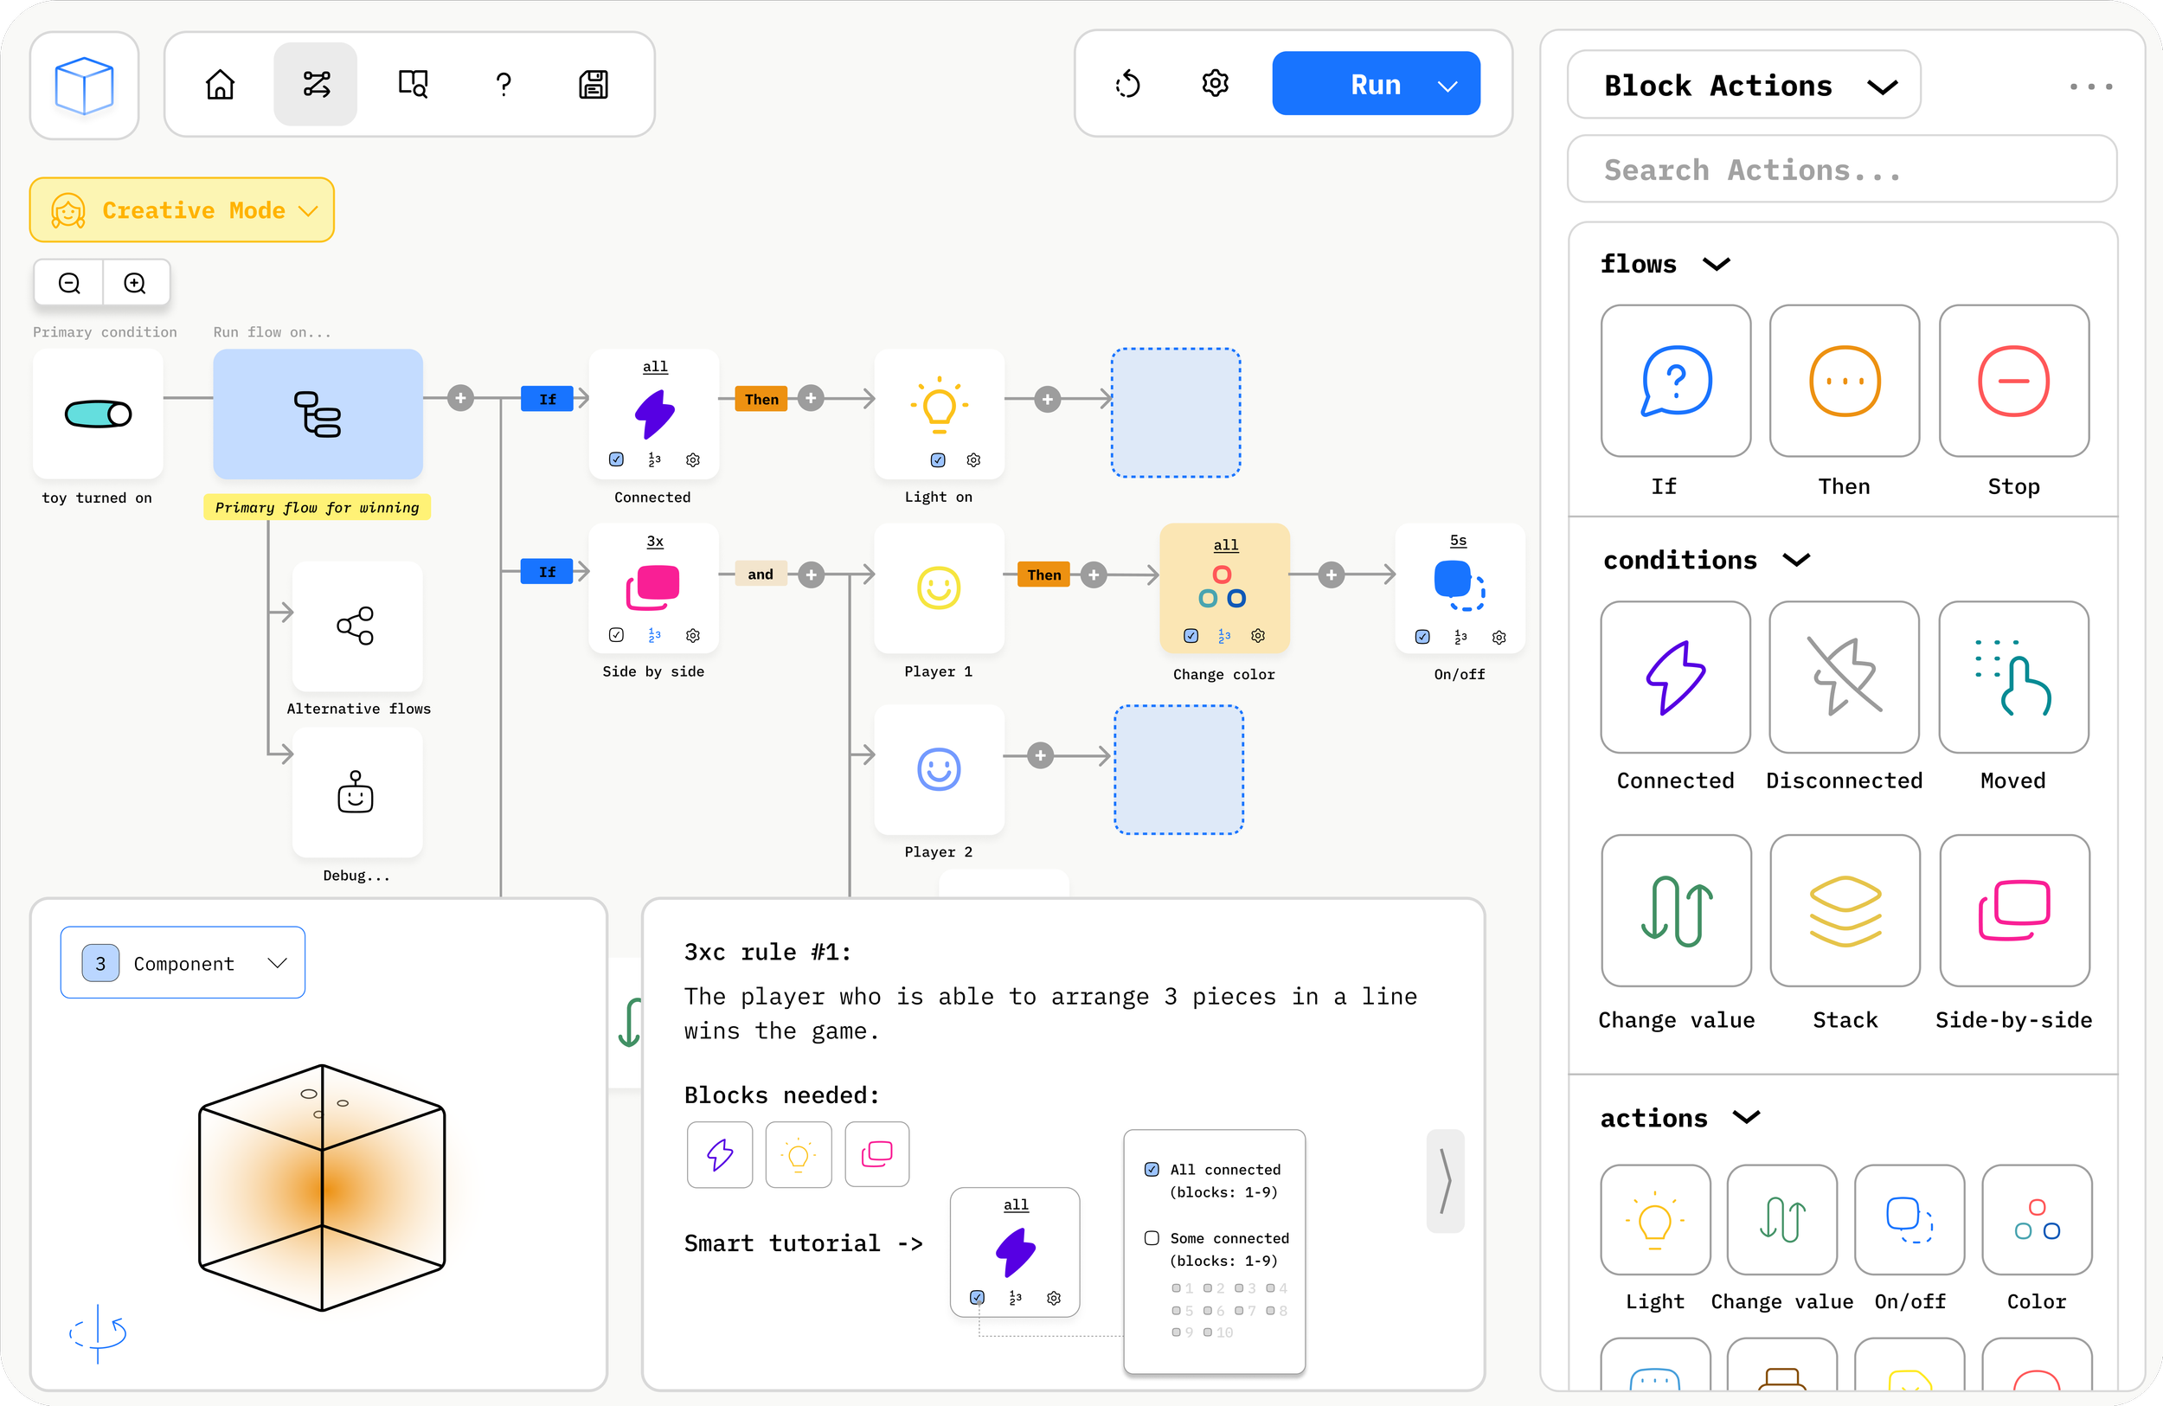2163x1406 pixels.
Task: Click the Search Actions input field
Action: [1841, 170]
